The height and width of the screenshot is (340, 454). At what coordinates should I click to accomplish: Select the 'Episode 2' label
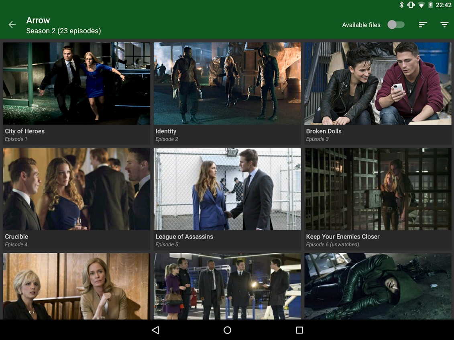pyautogui.click(x=167, y=139)
